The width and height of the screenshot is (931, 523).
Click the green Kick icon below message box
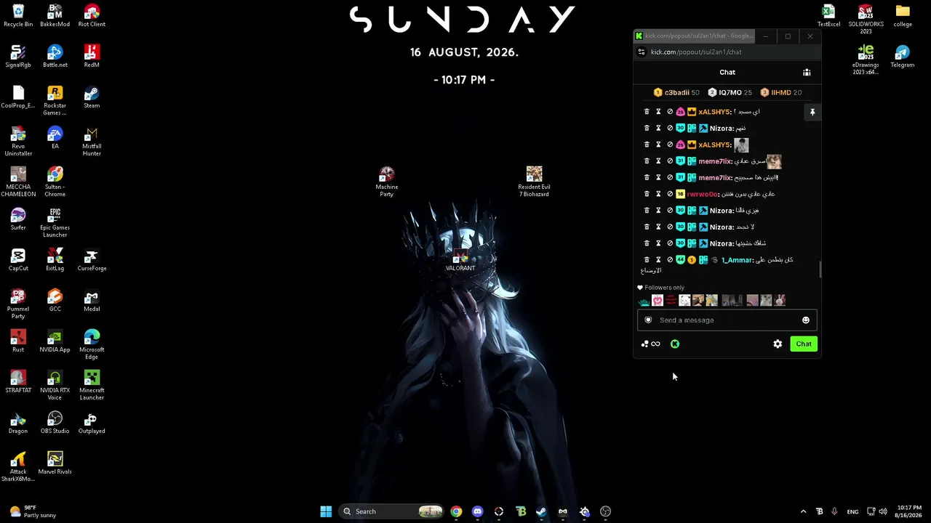tap(675, 344)
